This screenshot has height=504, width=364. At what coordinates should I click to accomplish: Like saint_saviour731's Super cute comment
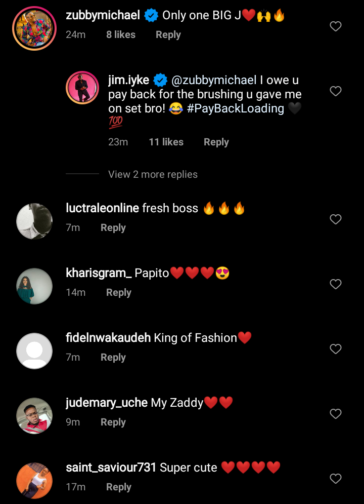[336, 479]
